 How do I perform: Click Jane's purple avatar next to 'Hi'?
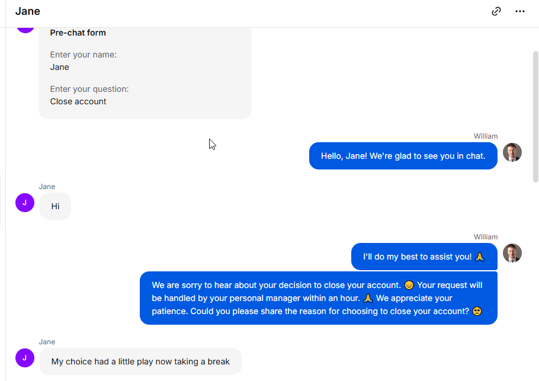pos(25,203)
